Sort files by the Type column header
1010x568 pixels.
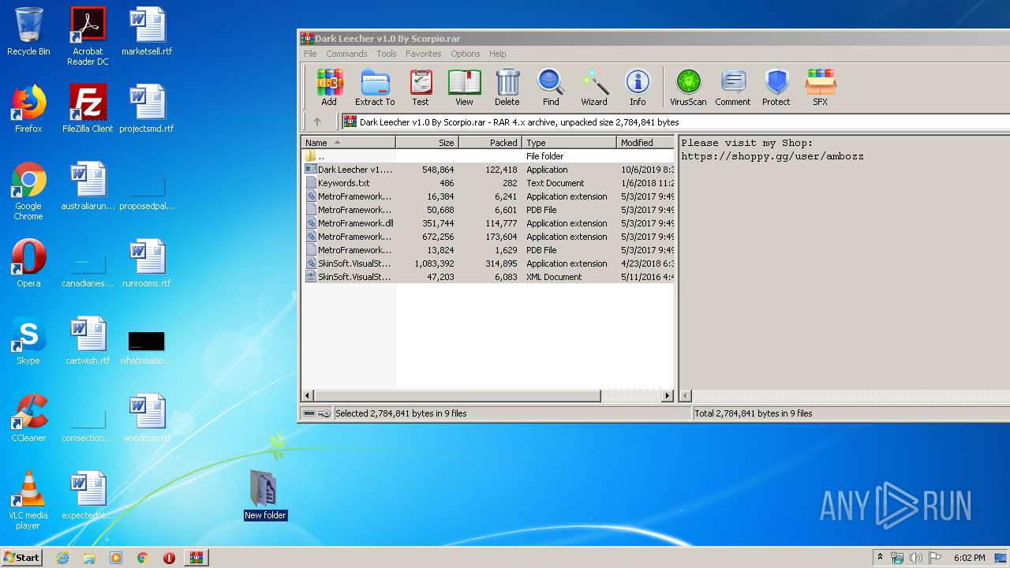coord(570,143)
